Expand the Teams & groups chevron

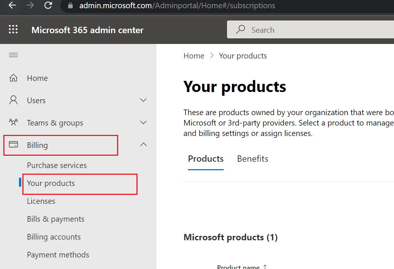pos(143,123)
